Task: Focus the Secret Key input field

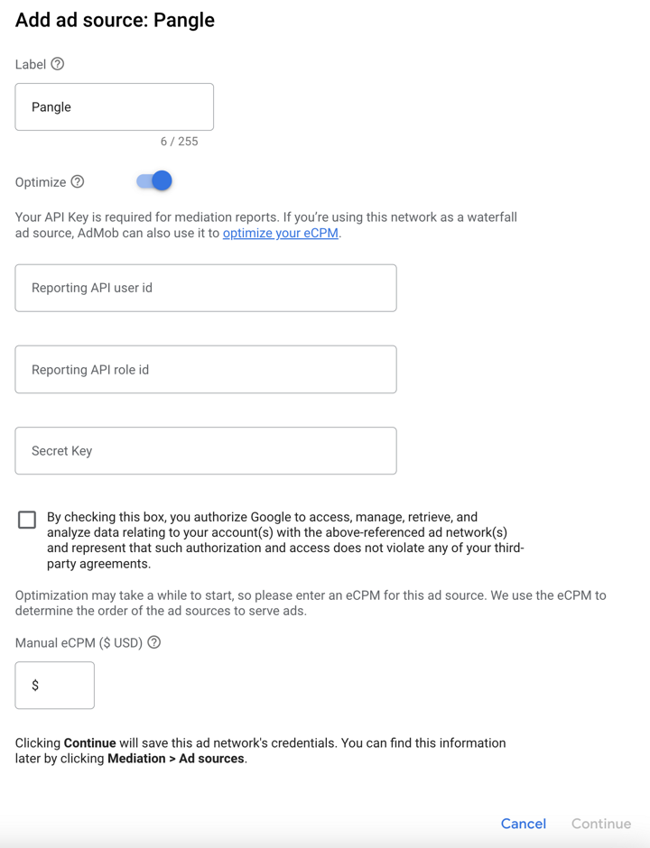Action: pyautogui.click(x=205, y=450)
